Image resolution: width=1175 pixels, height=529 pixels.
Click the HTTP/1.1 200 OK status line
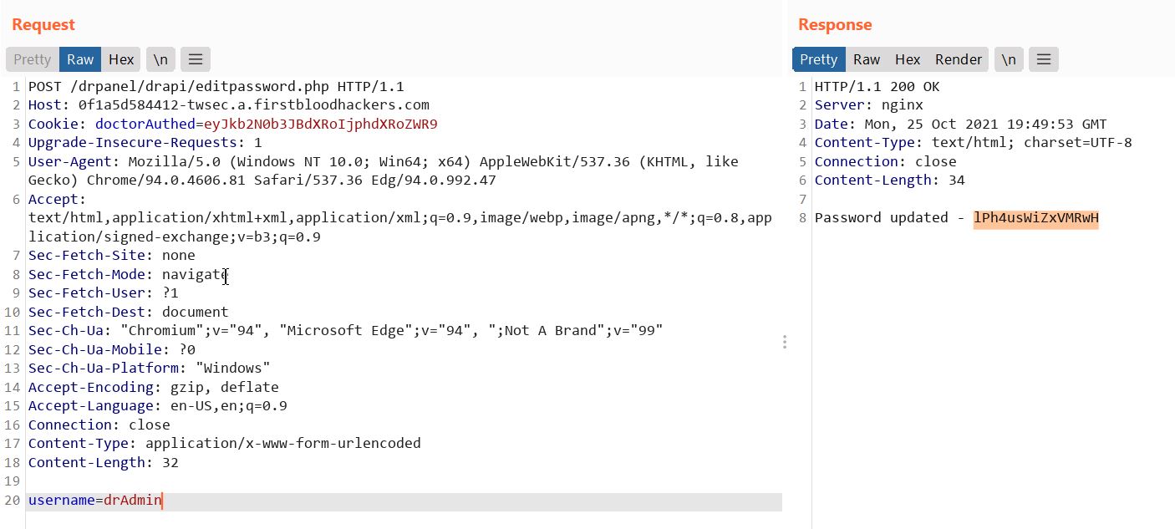pyautogui.click(x=877, y=86)
